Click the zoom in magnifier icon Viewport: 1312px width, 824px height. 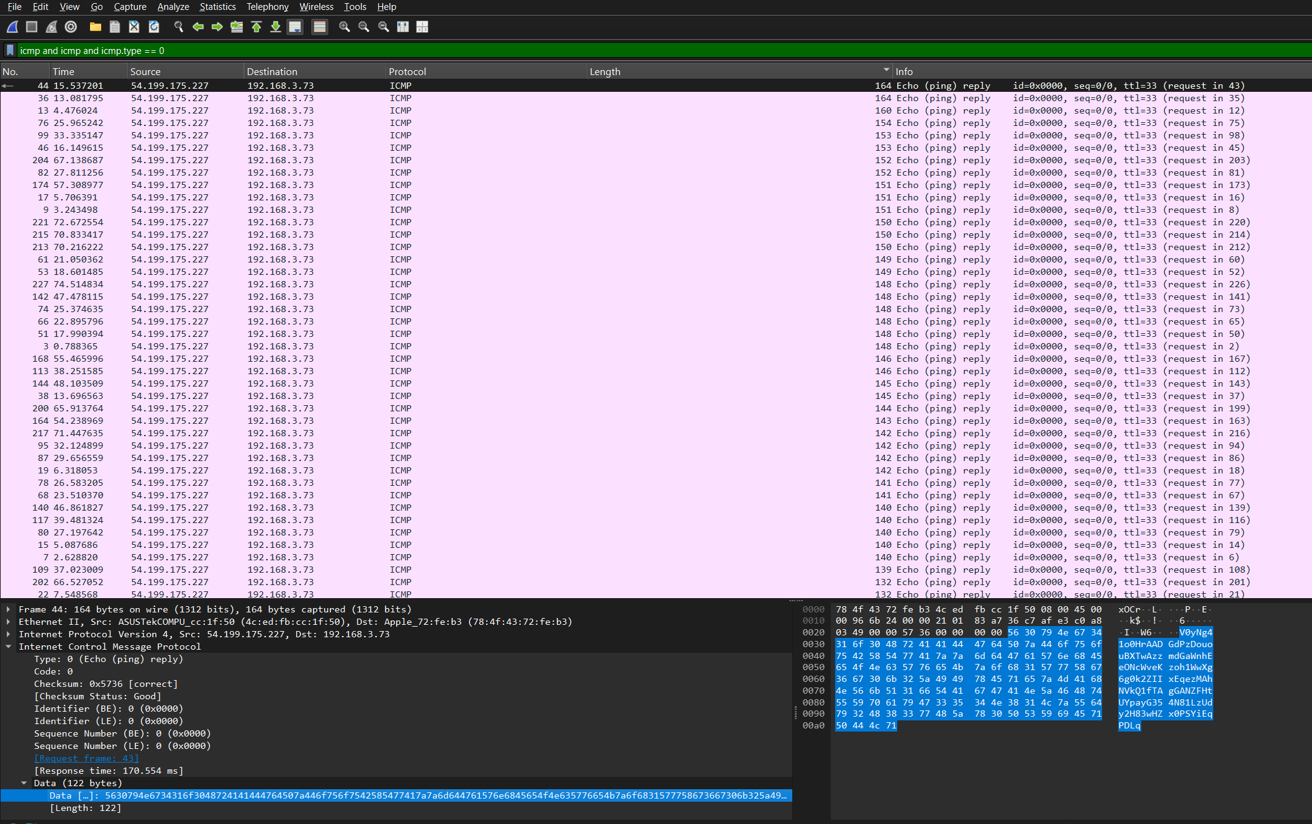tap(344, 27)
